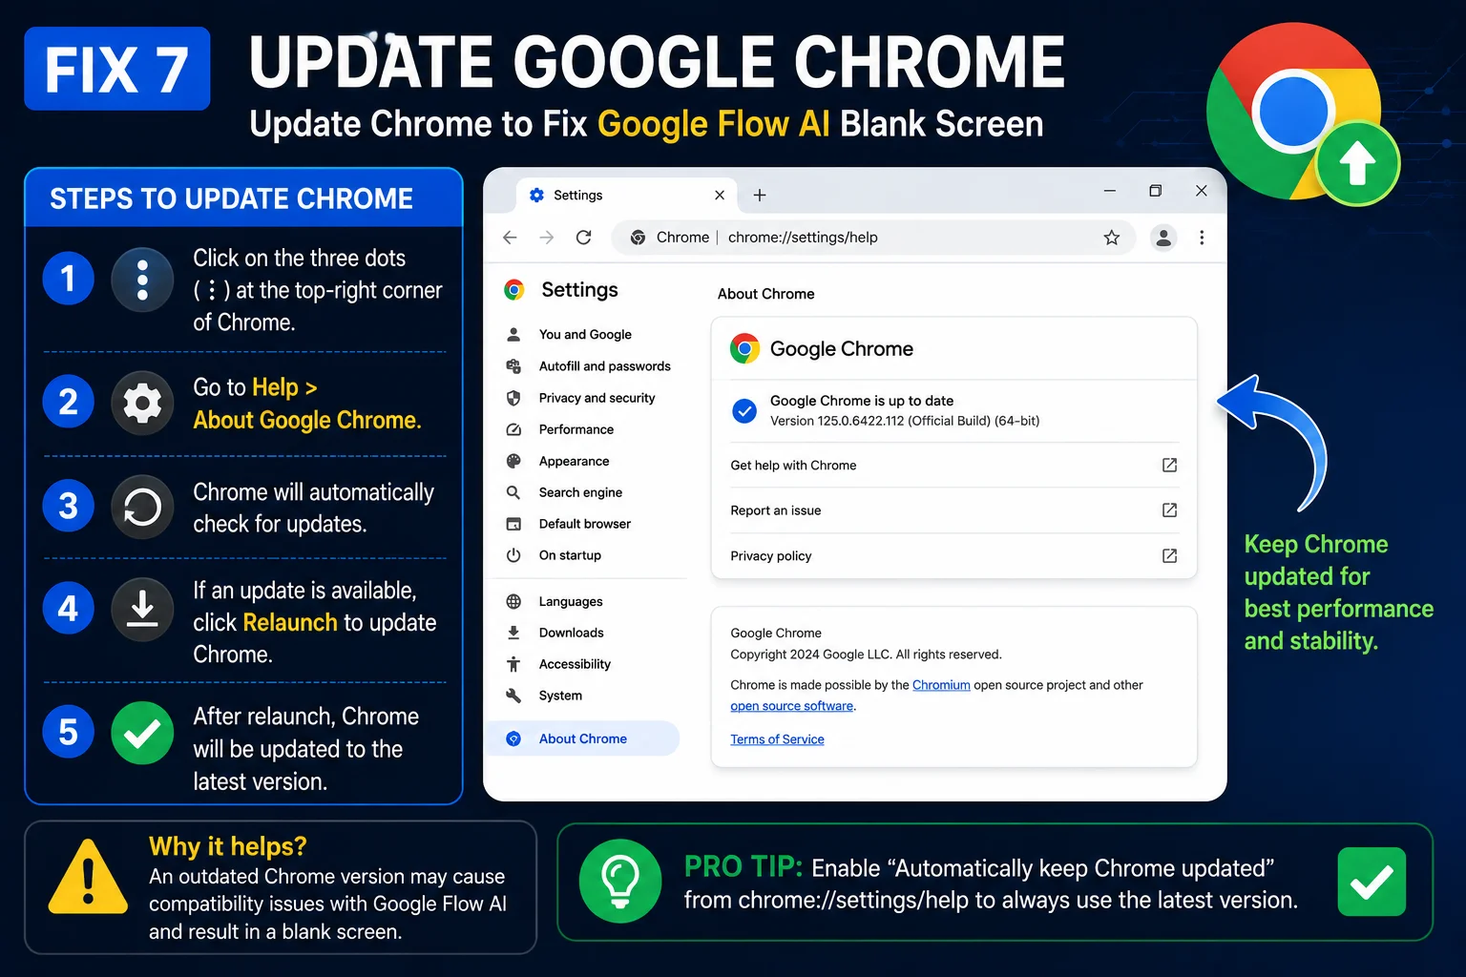The width and height of the screenshot is (1466, 977).
Task: Close the Settings tab
Action: pos(720,195)
